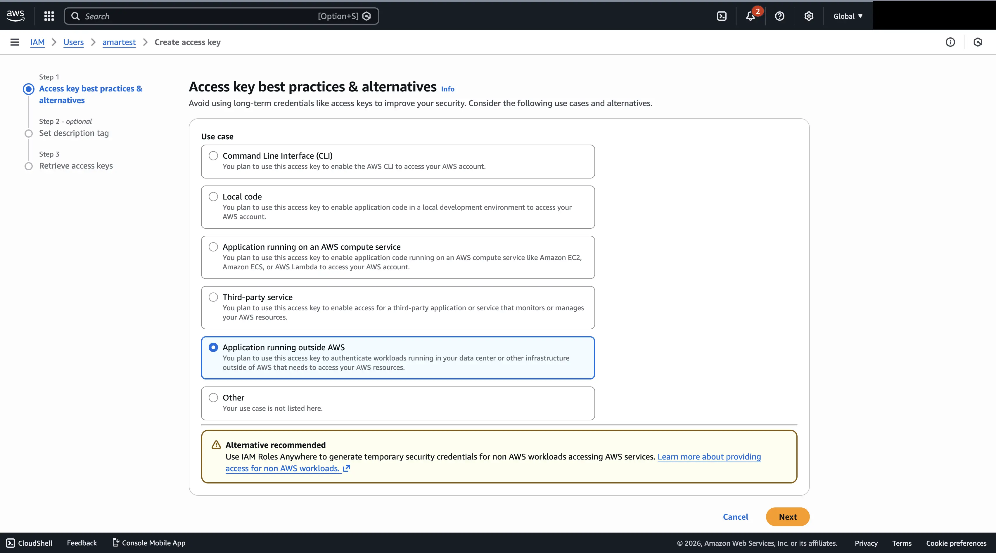Go to IAM breadcrumb
Image resolution: width=996 pixels, height=553 pixels.
click(37, 42)
